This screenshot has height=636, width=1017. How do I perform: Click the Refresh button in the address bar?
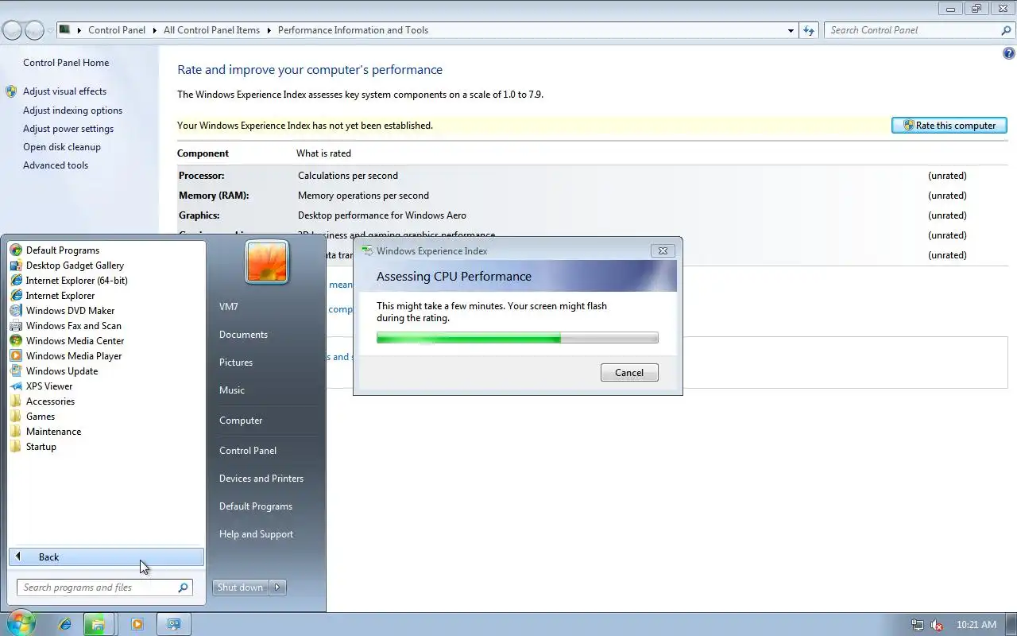809,30
